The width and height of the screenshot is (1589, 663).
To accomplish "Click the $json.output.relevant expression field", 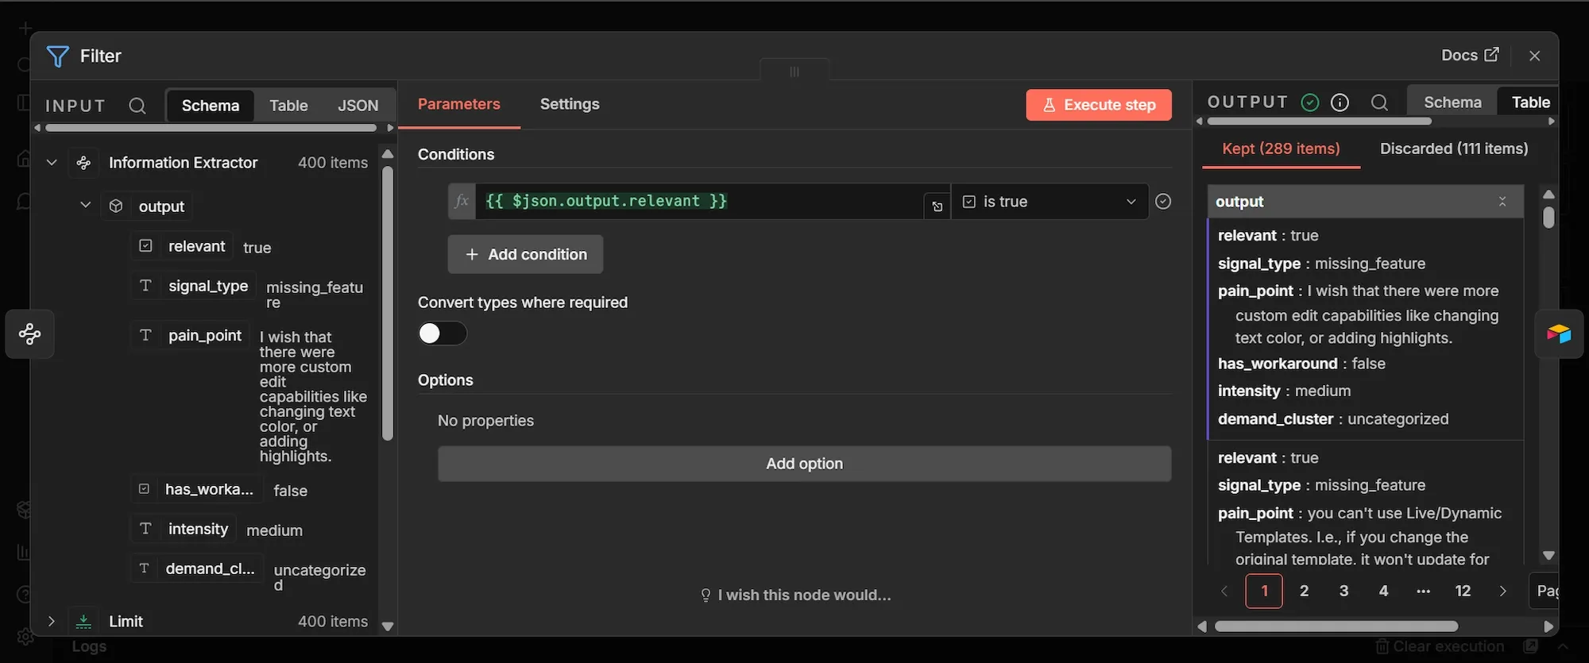I will (699, 201).
